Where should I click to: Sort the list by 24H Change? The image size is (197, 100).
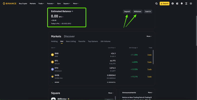click(x=133, y=48)
